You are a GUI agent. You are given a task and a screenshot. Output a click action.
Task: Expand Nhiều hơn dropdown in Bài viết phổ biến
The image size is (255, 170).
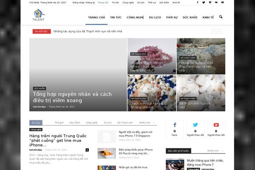(215, 151)
